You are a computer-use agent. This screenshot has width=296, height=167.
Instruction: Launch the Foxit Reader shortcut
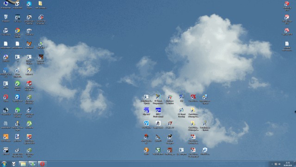pyautogui.click(x=6, y=138)
